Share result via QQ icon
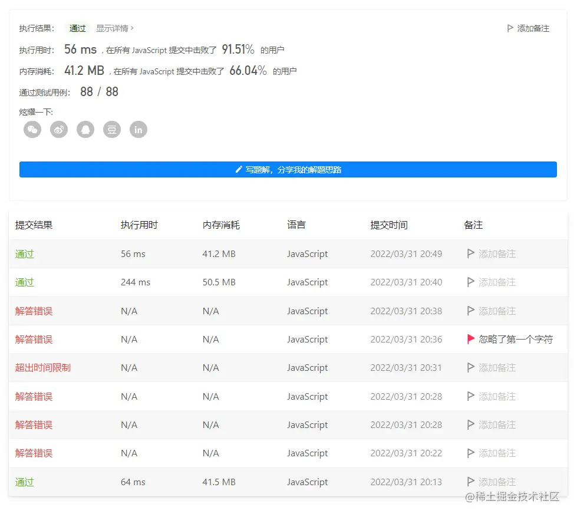This screenshot has width=574, height=517. (85, 130)
